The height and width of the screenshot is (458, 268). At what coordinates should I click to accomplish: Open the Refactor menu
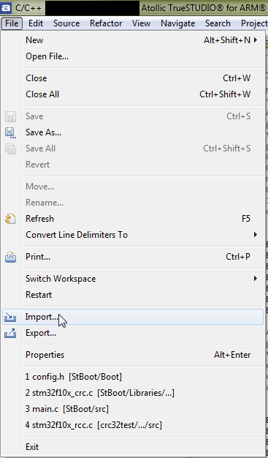coord(106,23)
